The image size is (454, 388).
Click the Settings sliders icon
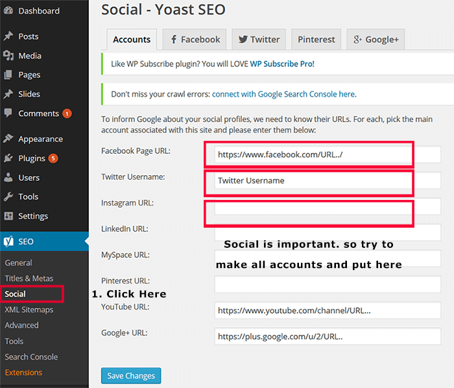click(8, 215)
